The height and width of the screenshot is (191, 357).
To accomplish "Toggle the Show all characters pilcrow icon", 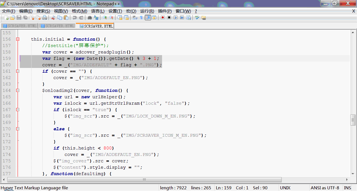I will (x=141, y=18).
